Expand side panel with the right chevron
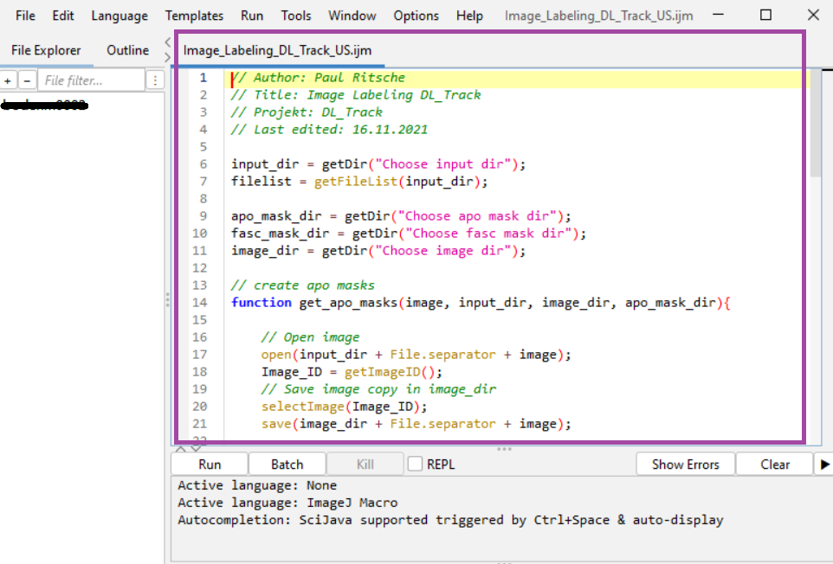The height and width of the screenshot is (564, 833). pos(168,57)
